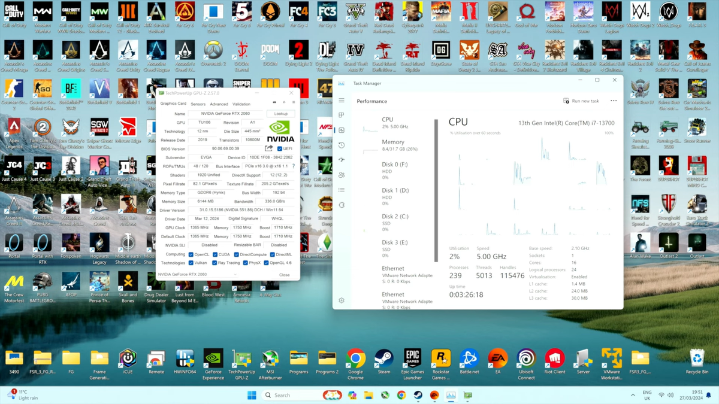This screenshot has width=719, height=404.
Task: Switch to Graphics Card tab in GPU-Z
Action: coord(173,104)
